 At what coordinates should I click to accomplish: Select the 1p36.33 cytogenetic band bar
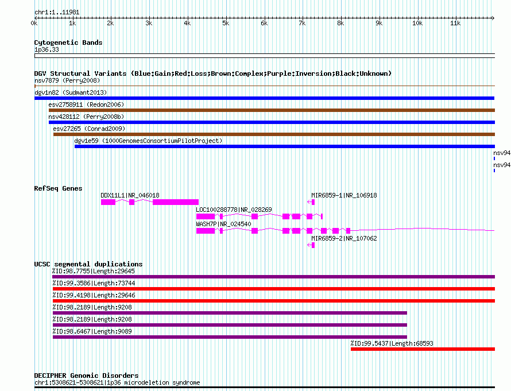coord(265,56)
